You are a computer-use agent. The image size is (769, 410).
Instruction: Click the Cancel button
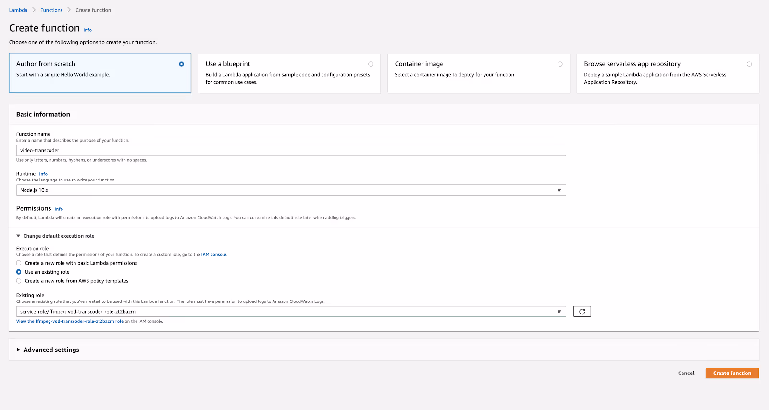pyautogui.click(x=686, y=373)
